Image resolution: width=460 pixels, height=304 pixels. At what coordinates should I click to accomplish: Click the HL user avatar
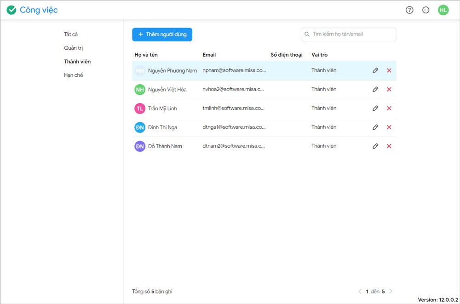[x=443, y=10]
